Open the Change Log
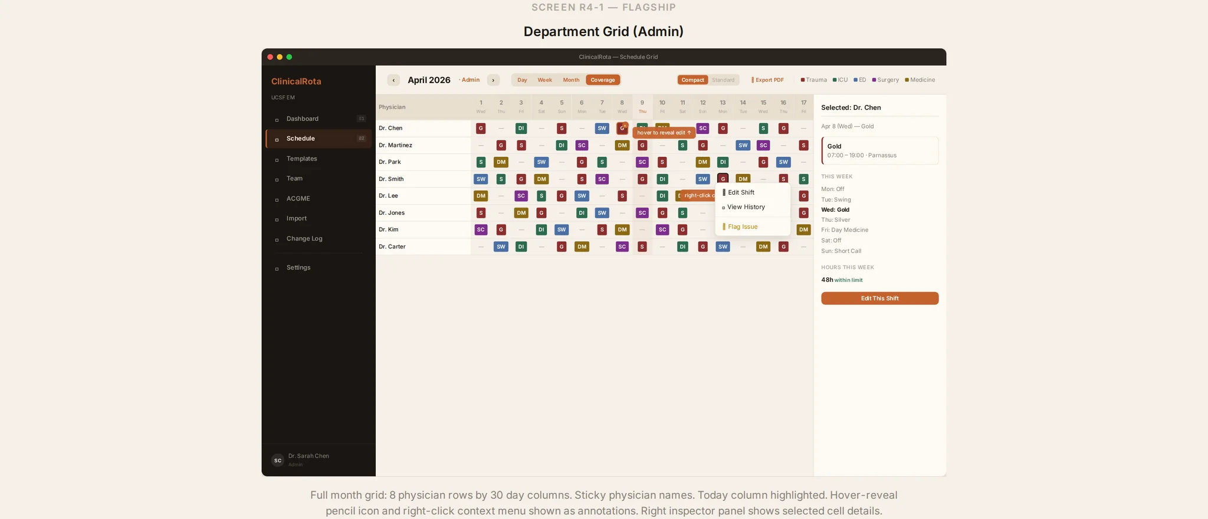This screenshot has width=1208, height=519. 319,238
